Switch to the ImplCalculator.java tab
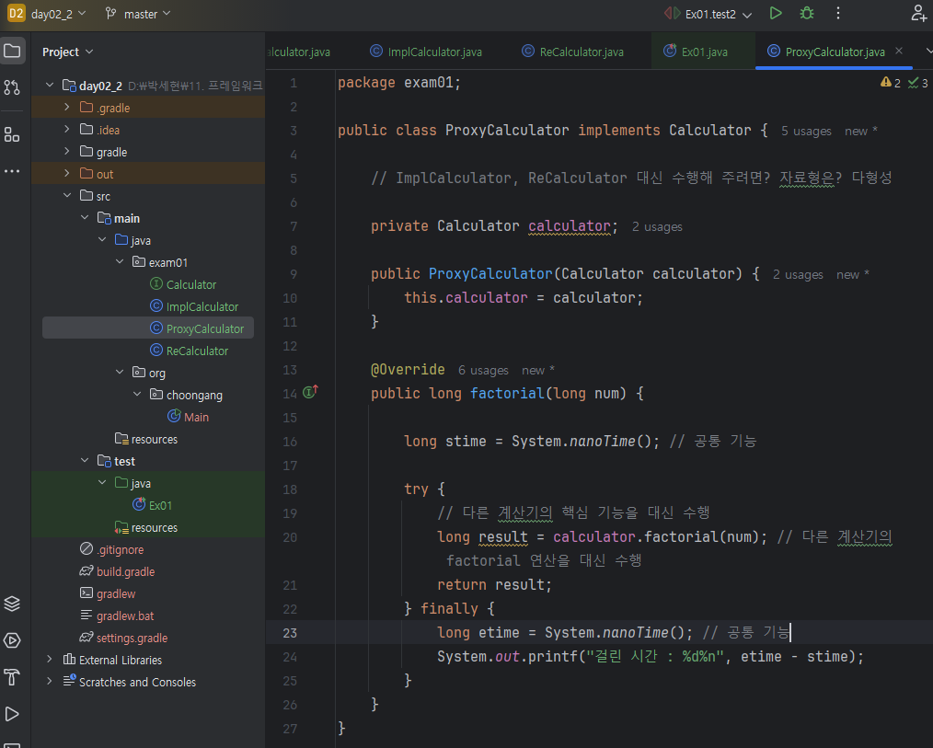Image resolution: width=933 pixels, height=748 pixels. tap(426, 52)
